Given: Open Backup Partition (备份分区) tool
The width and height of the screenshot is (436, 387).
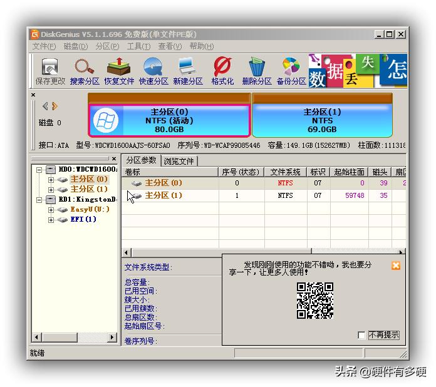Looking at the screenshot, I should coord(291,71).
